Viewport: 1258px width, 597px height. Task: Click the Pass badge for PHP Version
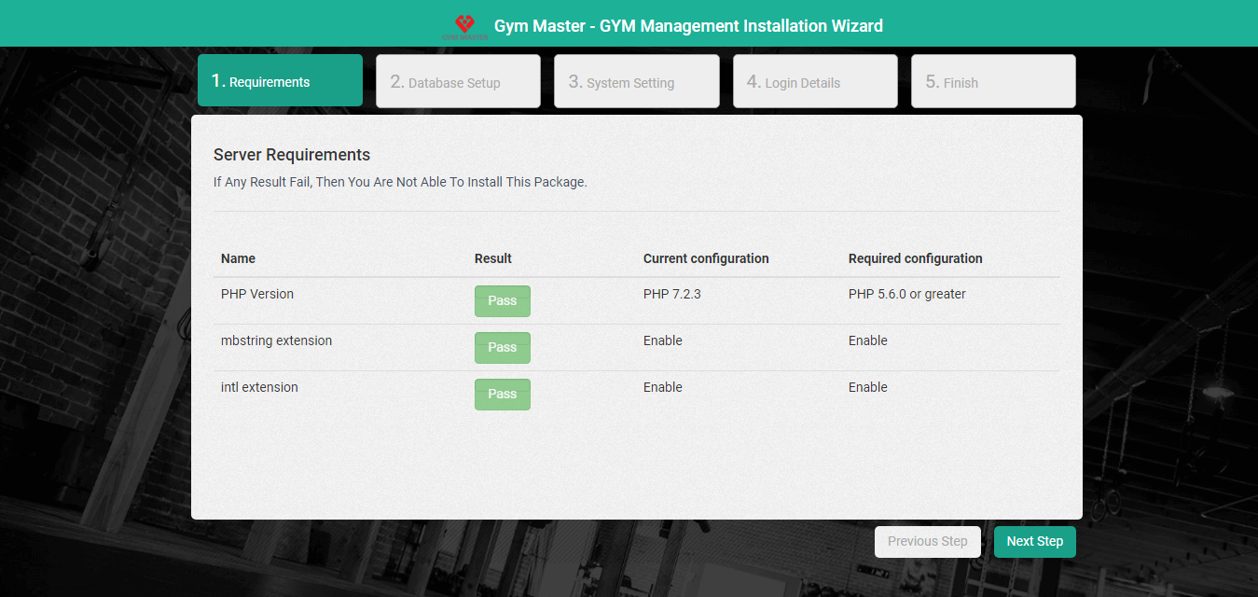coord(502,301)
